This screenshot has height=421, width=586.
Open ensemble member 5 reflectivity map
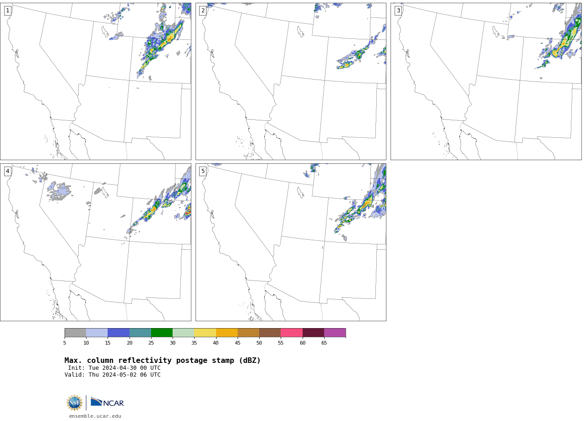(x=291, y=242)
